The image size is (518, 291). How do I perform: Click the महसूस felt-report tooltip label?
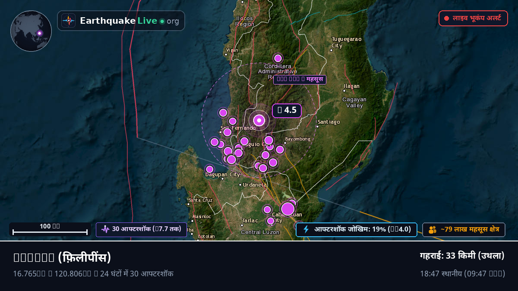(300, 79)
